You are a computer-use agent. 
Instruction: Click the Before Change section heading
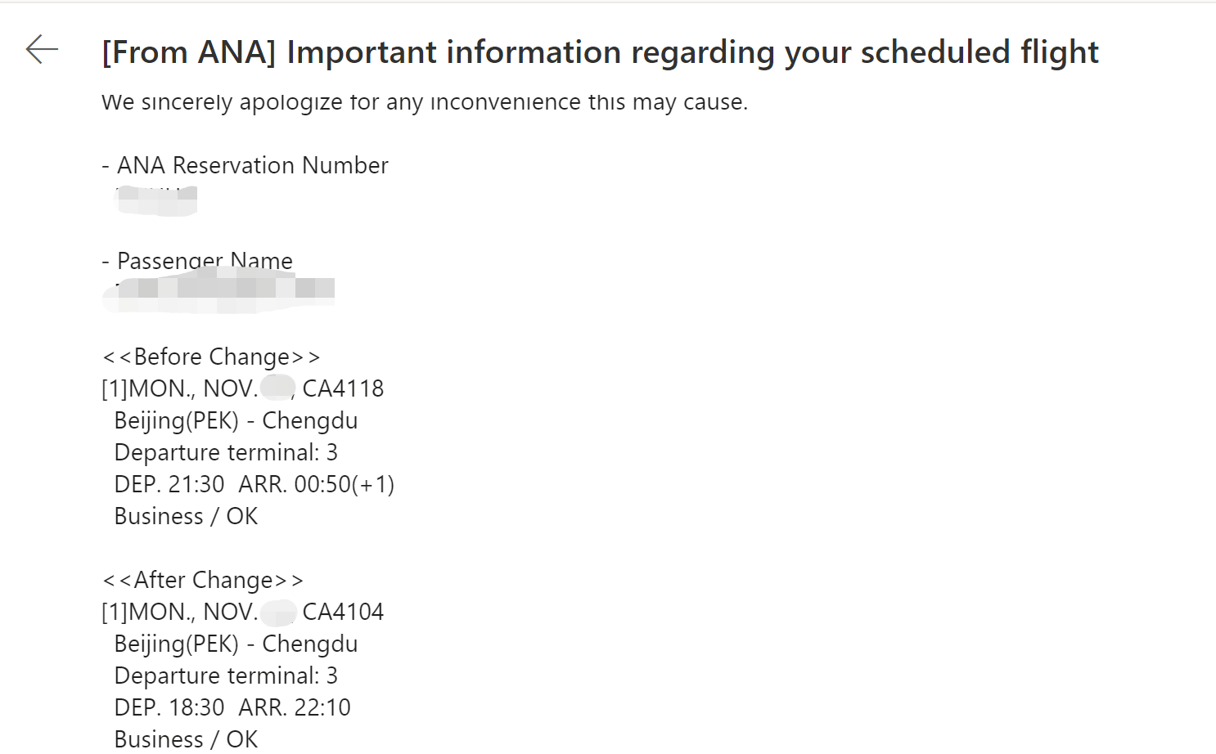tap(211, 357)
